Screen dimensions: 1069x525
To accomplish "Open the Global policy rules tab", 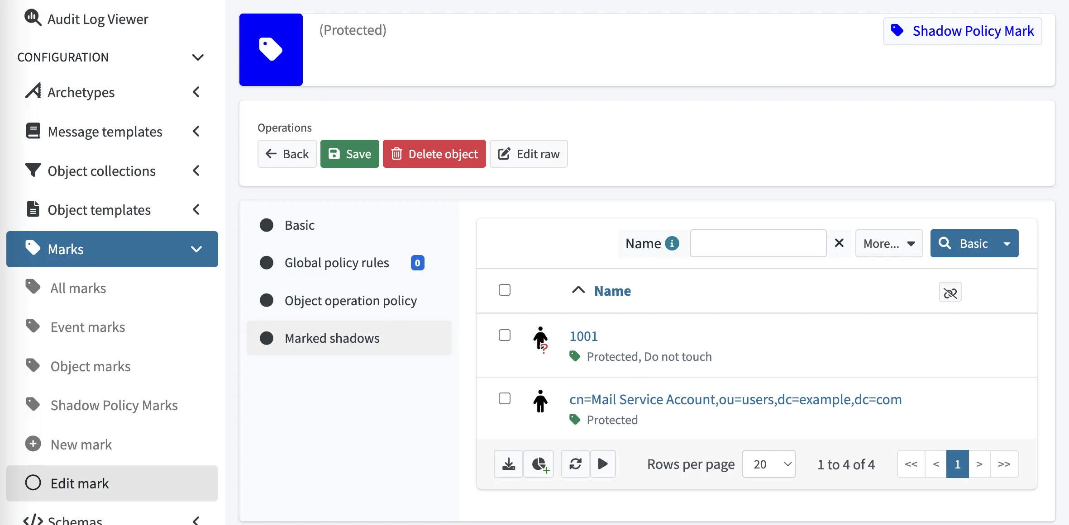I will [337, 263].
